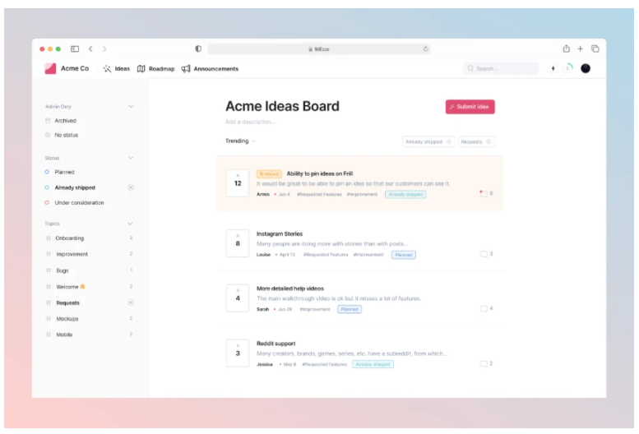The image size is (639, 434).
Task: Click the Submit idea button
Action: pyautogui.click(x=470, y=107)
